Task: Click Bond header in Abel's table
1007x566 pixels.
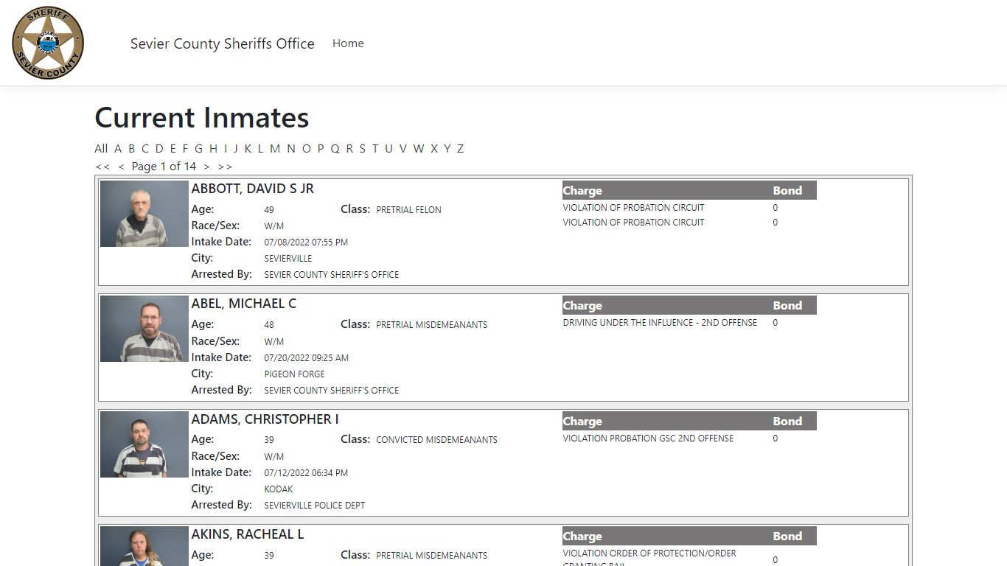Action: [787, 306]
